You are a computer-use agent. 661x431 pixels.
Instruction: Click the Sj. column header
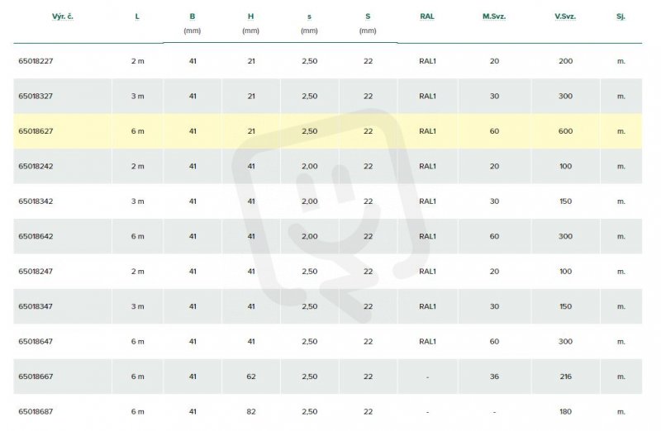coord(621,17)
